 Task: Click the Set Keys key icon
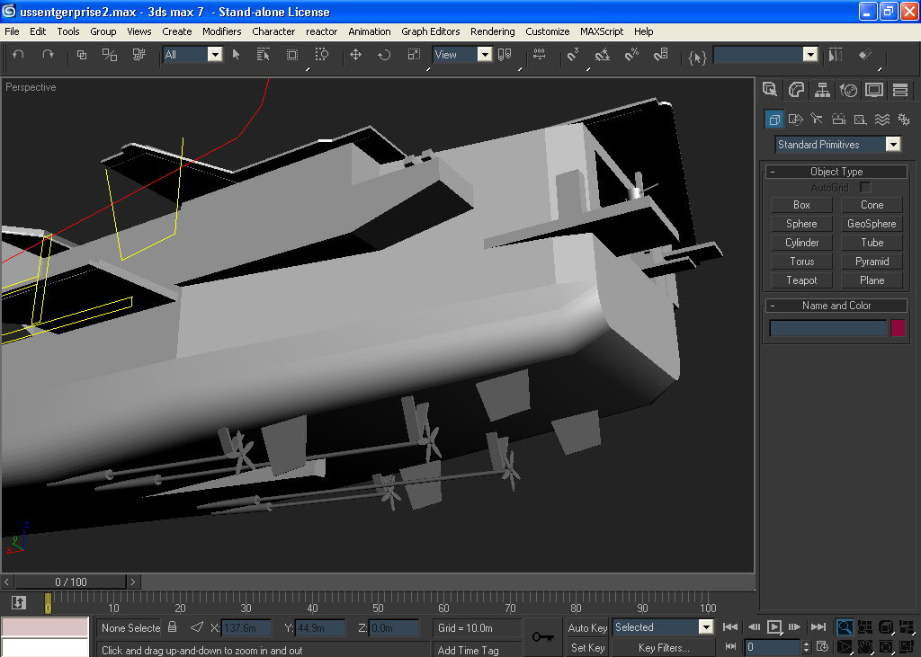coord(542,636)
